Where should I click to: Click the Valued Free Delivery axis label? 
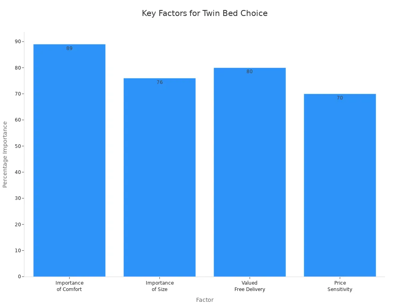pos(250,286)
